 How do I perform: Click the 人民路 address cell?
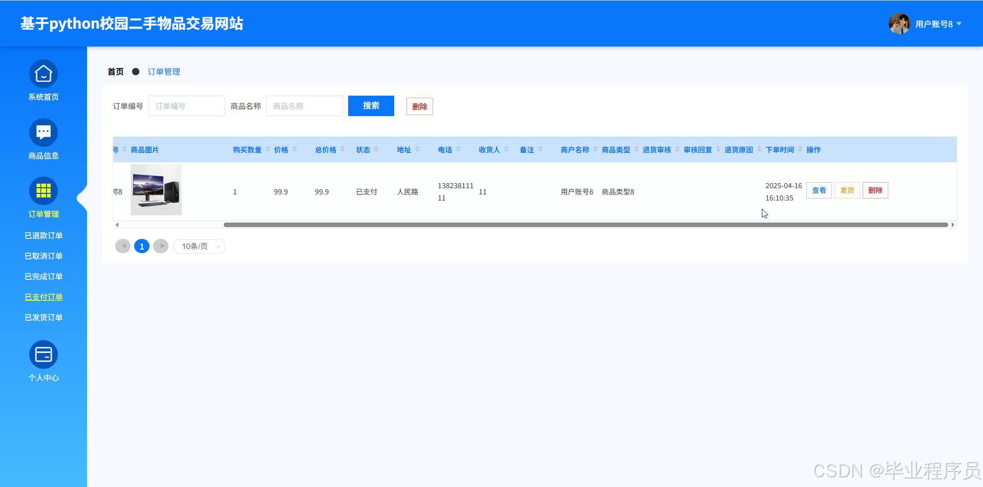tap(408, 192)
